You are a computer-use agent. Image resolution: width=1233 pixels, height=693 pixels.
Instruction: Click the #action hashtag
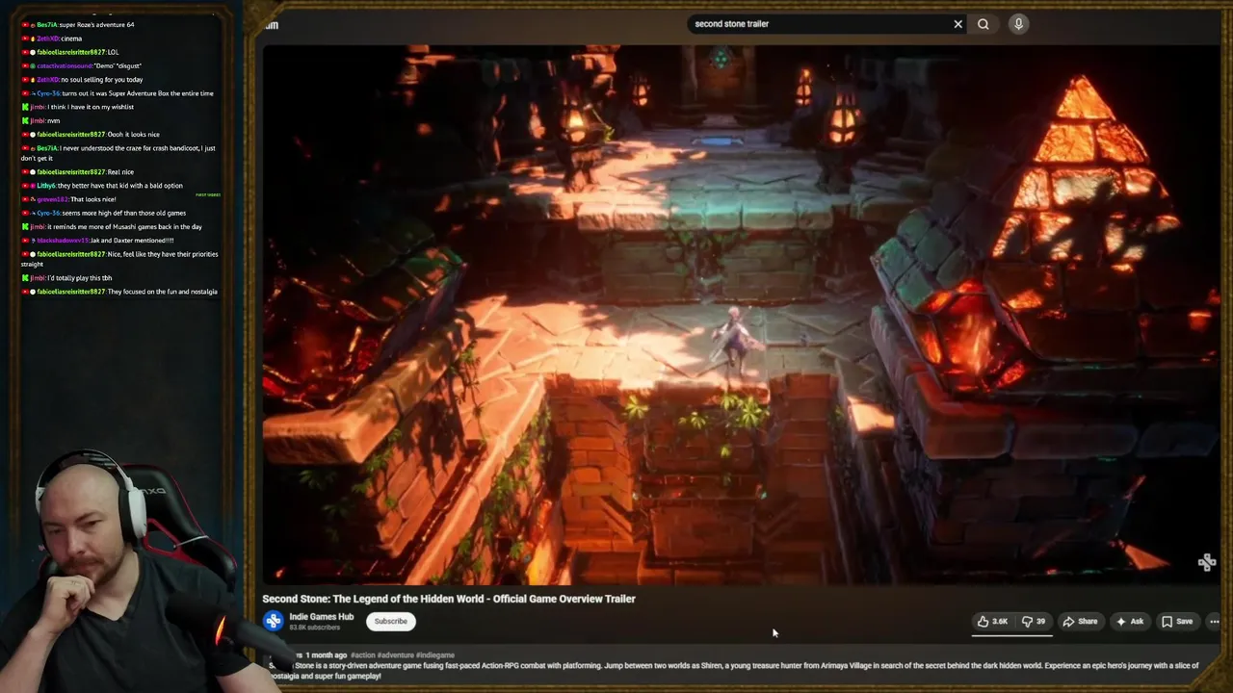(x=363, y=655)
